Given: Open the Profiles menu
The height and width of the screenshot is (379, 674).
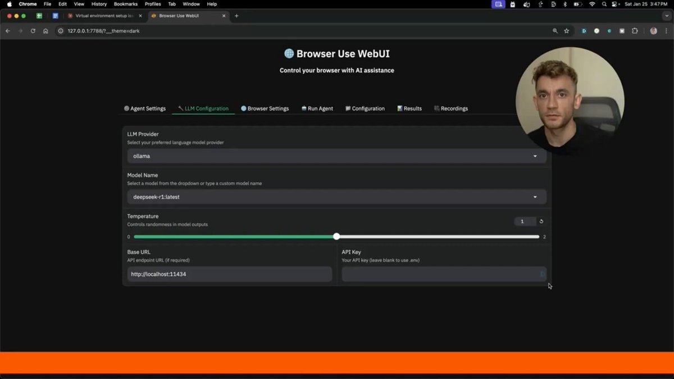Looking at the screenshot, I should pyautogui.click(x=153, y=4).
